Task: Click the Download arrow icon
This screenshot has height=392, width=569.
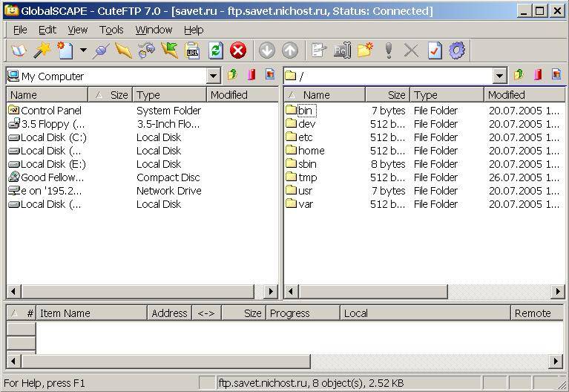Action: point(267,50)
